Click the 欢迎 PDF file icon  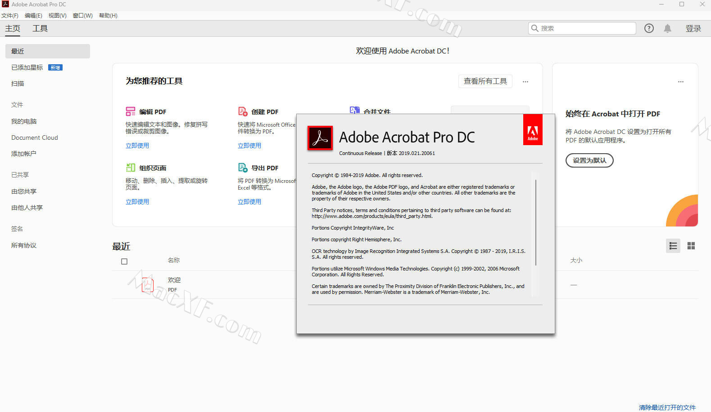point(148,285)
